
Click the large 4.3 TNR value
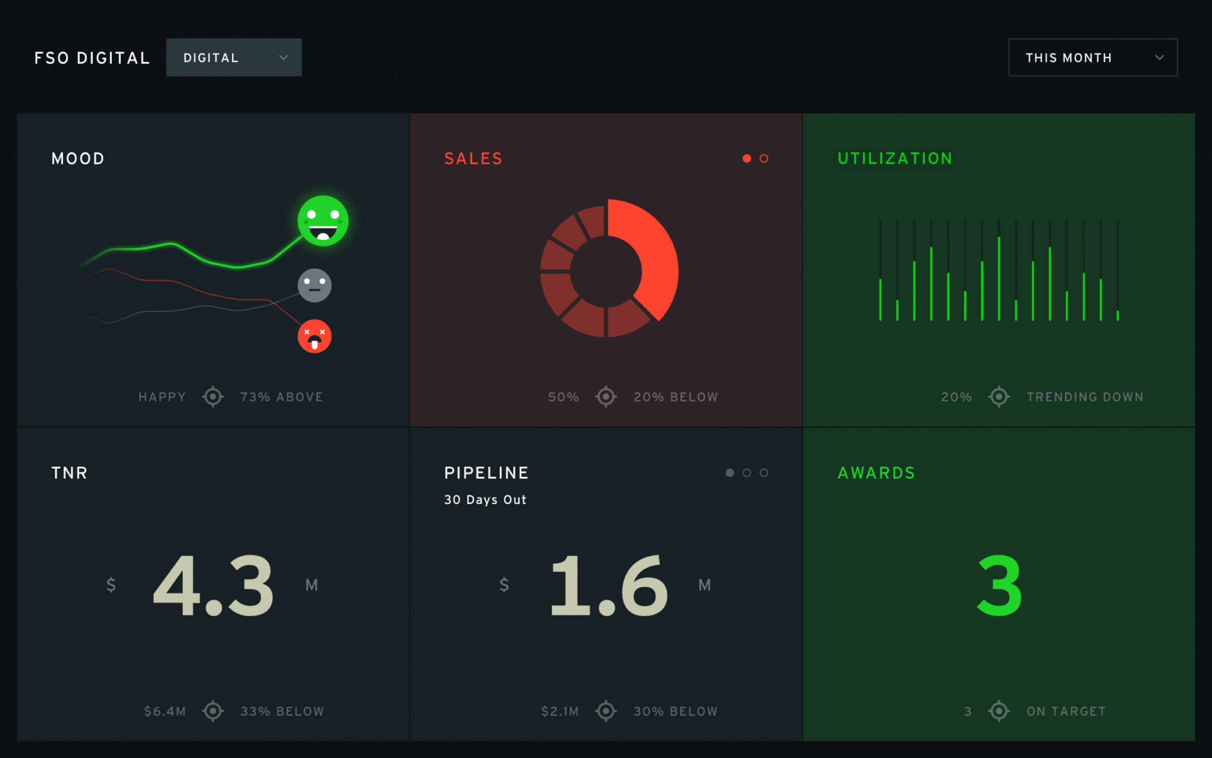click(x=213, y=585)
